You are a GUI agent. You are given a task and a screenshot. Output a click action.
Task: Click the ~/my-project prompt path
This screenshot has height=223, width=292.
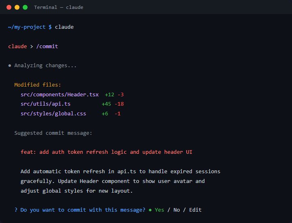27,27
